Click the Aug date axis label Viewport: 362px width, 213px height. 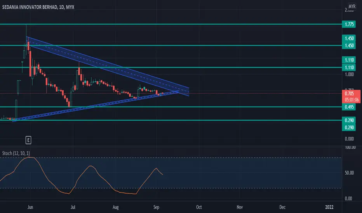[x=115, y=207]
